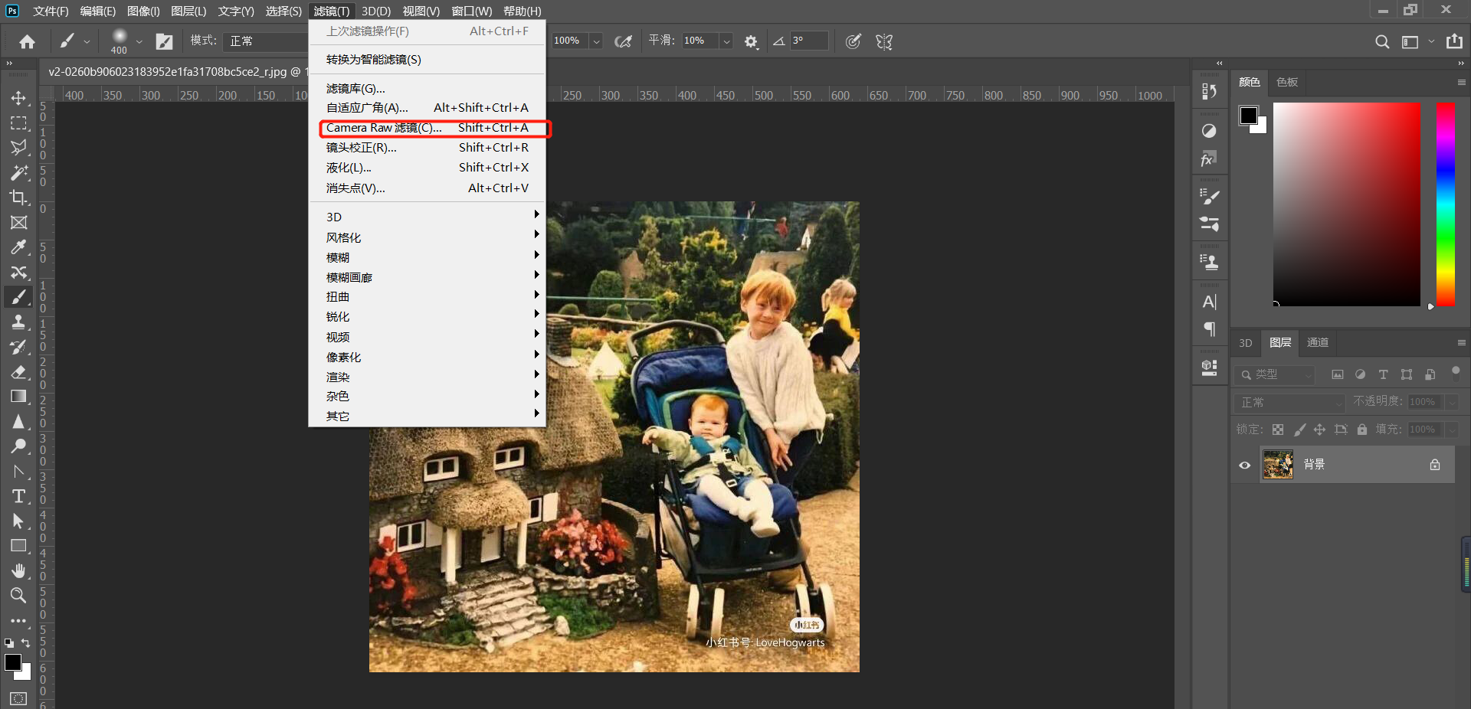Toggle lock all
The image size is (1471, 709).
pos(1361,430)
